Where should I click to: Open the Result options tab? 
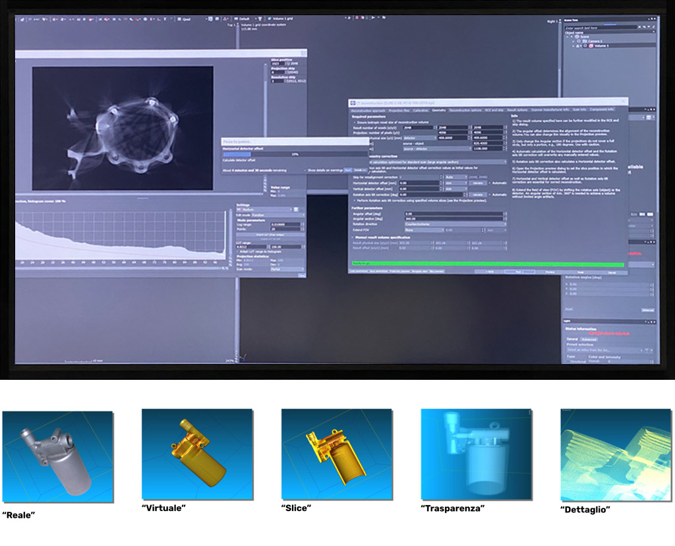click(517, 110)
